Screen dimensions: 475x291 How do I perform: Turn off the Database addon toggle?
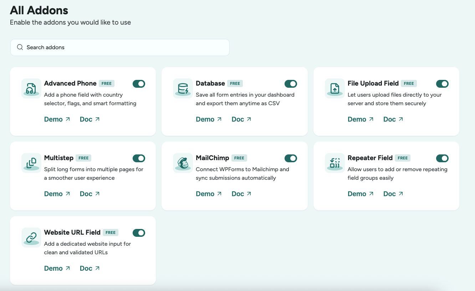(x=291, y=84)
